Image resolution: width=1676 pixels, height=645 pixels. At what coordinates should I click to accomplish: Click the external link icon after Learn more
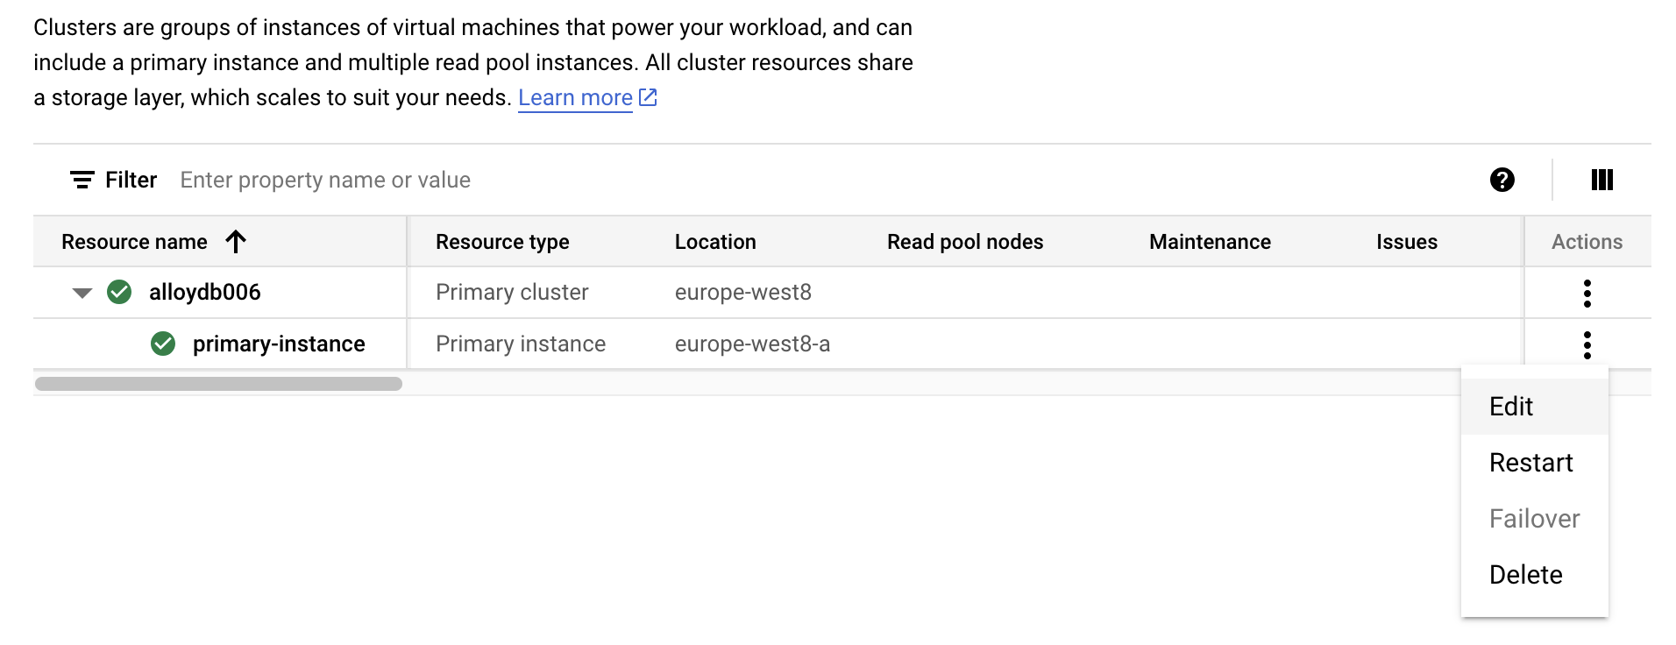coord(648,97)
